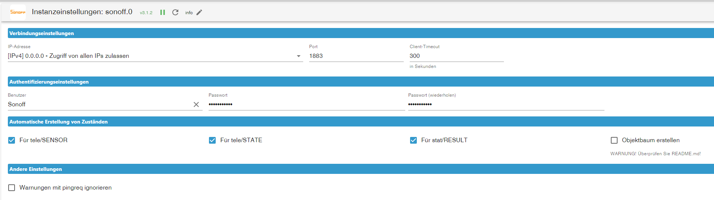Click Automatische Erstellung von Zuständen header

coord(361,122)
